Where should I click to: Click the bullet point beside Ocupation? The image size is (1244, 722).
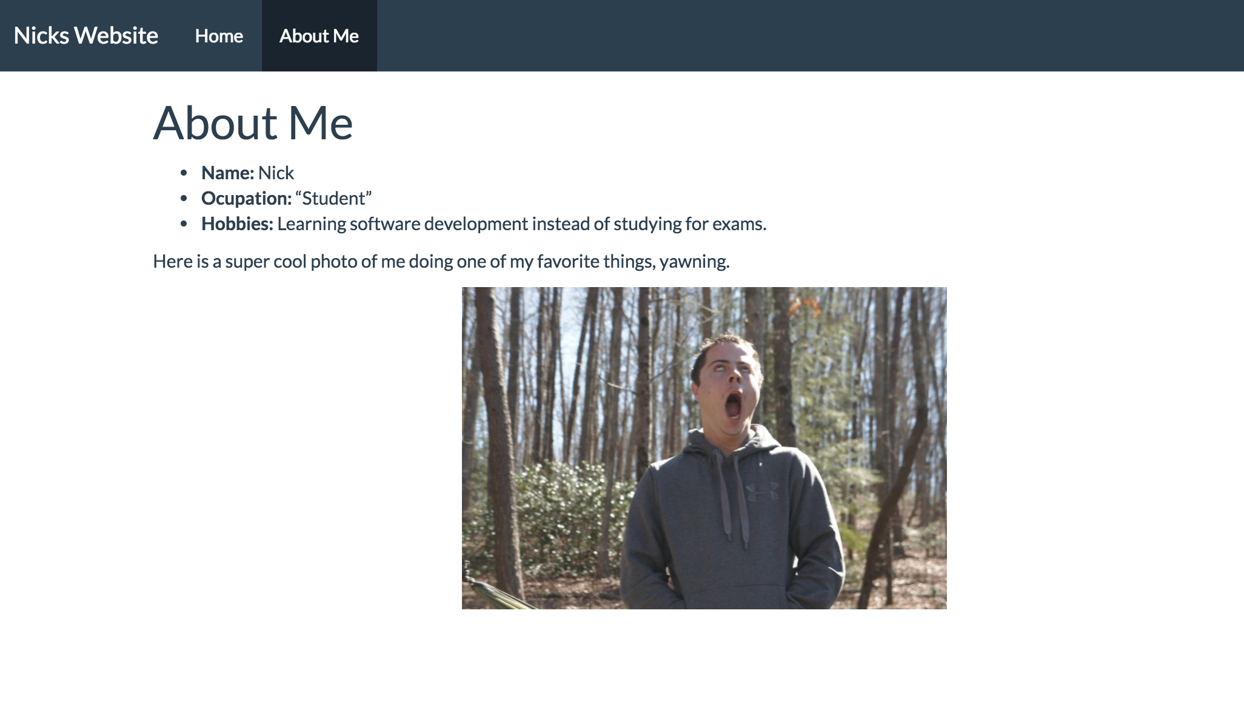tap(184, 199)
